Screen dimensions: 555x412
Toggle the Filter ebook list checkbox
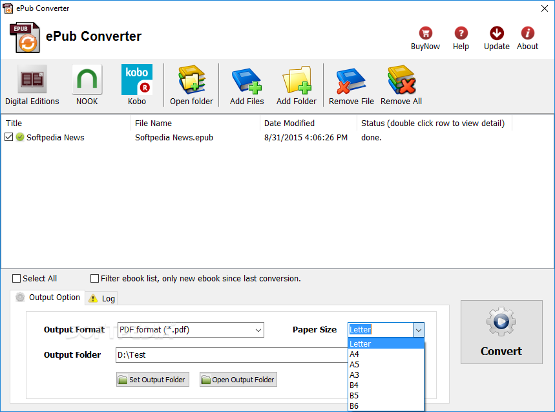[x=94, y=279]
